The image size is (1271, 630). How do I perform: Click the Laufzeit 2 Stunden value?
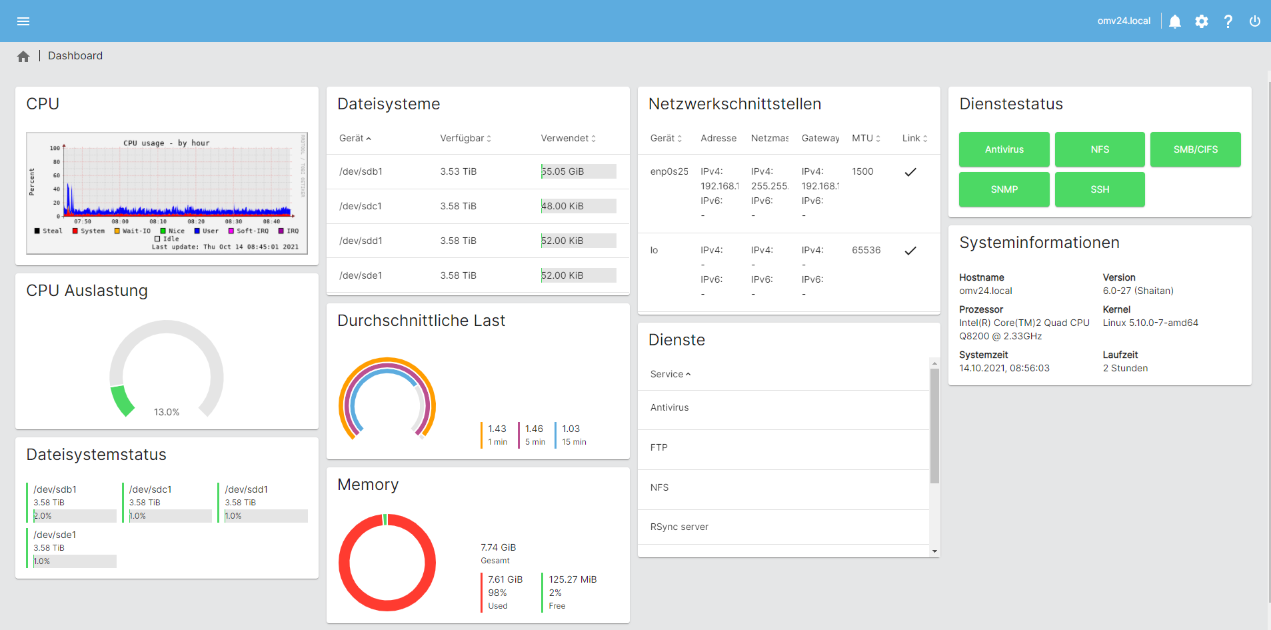point(1125,368)
